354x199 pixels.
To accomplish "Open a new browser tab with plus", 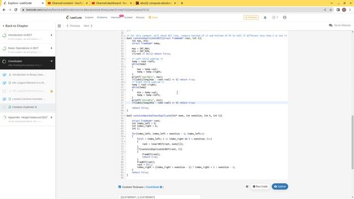I will point(182,3).
